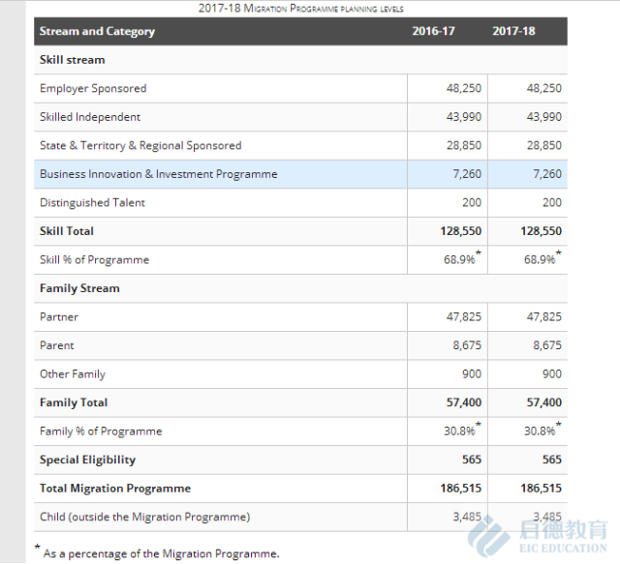Select the highlighted Business Innovation & Investment Programme row
Image resolution: width=620 pixels, height=564 pixels.
158,174
